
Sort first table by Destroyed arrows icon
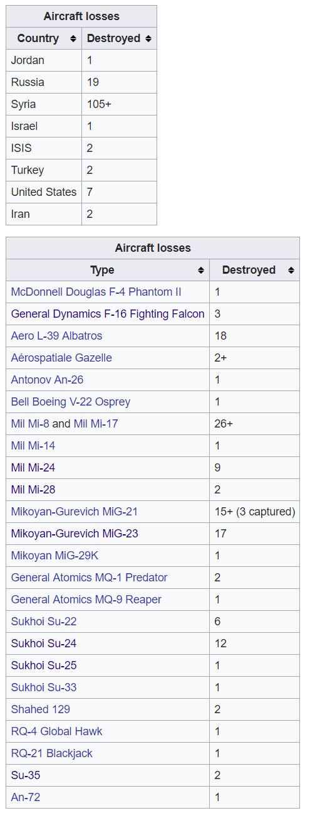(x=148, y=39)
